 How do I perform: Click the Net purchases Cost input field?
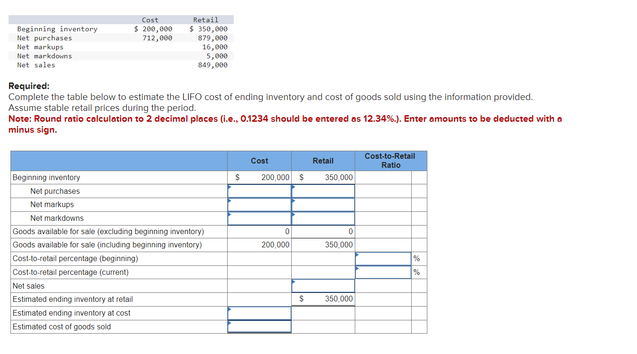pyautogui.click(x=259, y=191)
